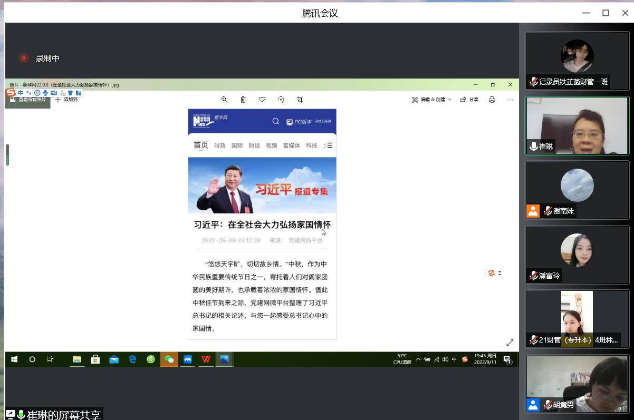Open WPS Office from taskbar
Image resolution: width=634 pixels, height=420 pixels.
pos(206,359)
